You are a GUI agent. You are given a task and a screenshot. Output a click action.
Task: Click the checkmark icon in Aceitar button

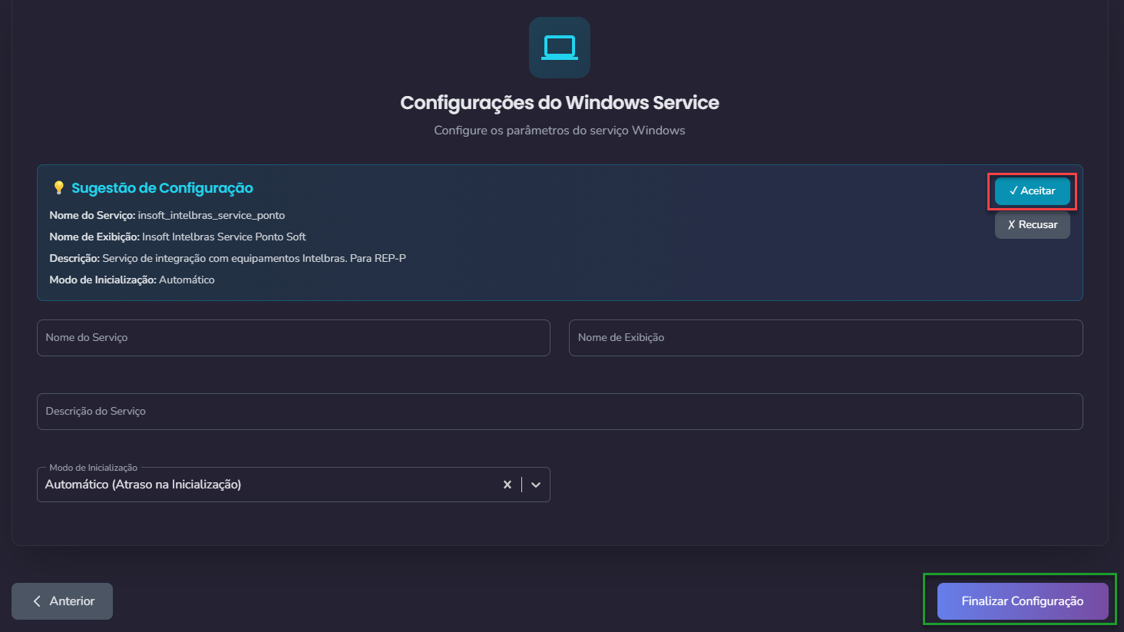coord(1013,191)
